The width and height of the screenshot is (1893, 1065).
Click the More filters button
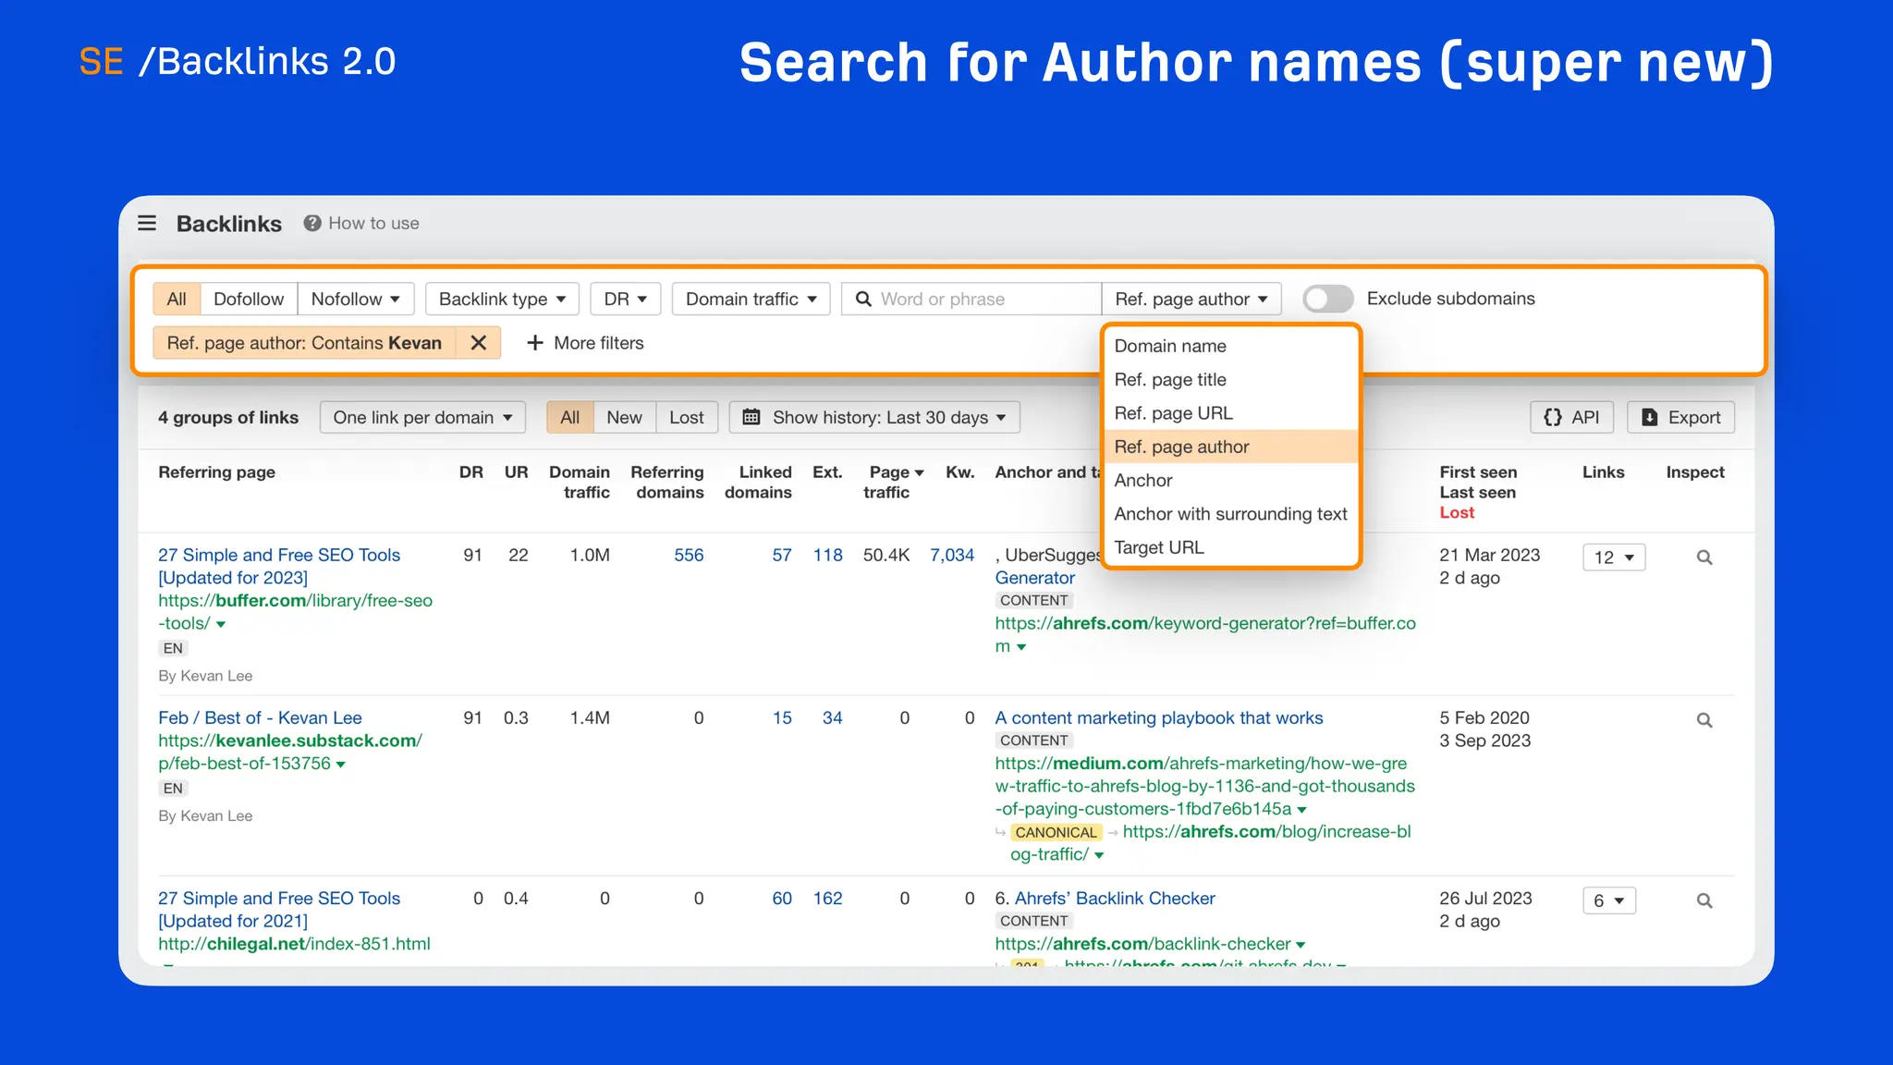point(585,343)
